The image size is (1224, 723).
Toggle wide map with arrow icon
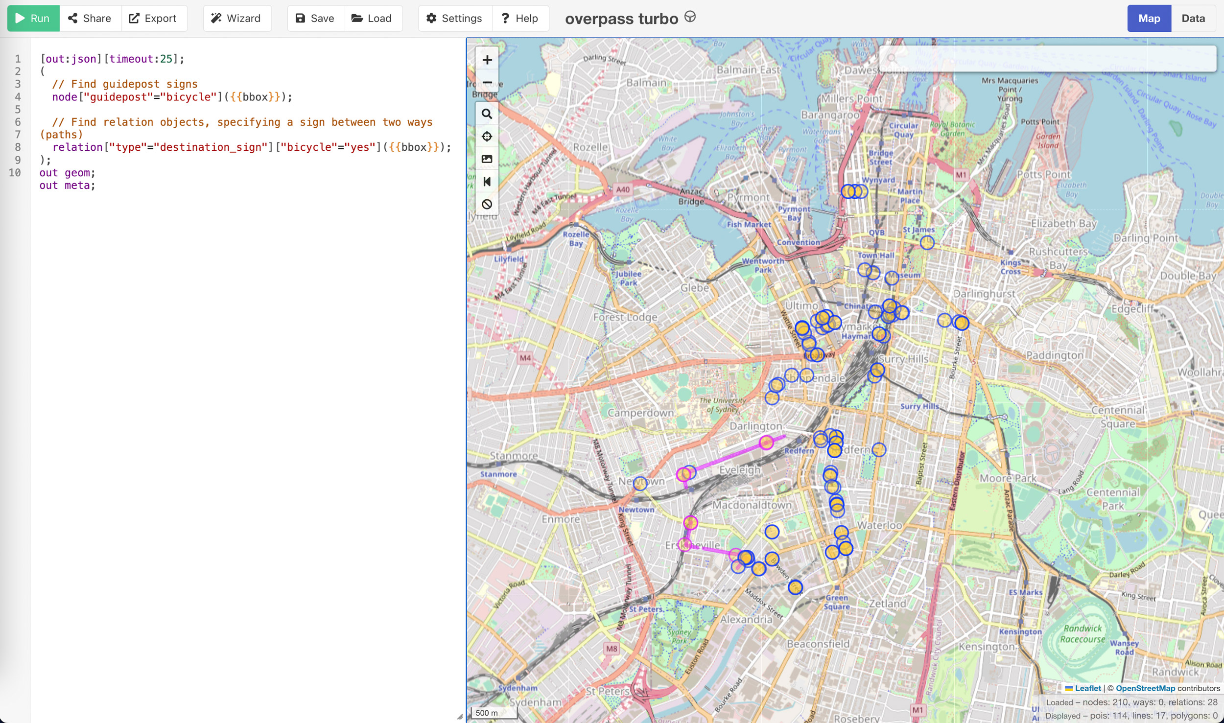tap(487, 182)
